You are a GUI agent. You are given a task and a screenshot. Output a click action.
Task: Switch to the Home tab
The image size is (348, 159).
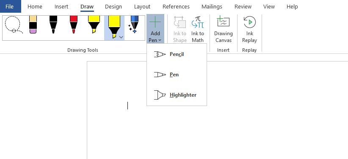(x=35, y=7)
